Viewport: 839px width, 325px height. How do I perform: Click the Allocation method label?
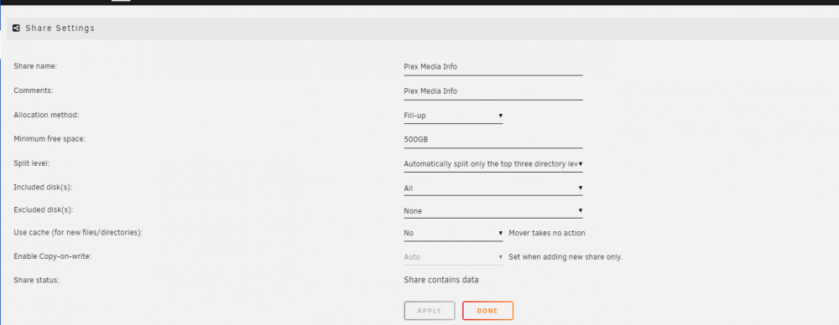point(46,115)
